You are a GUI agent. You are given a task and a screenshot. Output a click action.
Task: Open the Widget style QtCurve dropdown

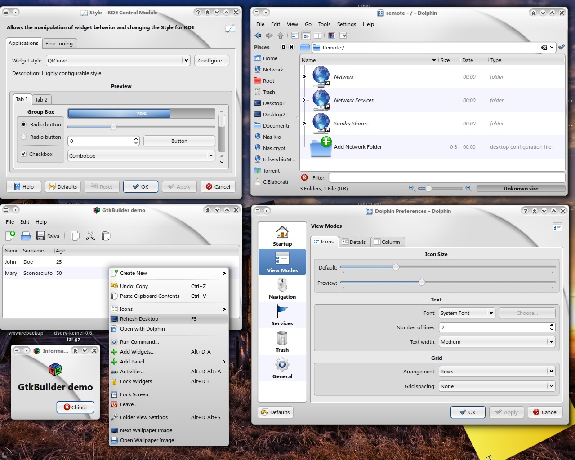pos(119,61)
